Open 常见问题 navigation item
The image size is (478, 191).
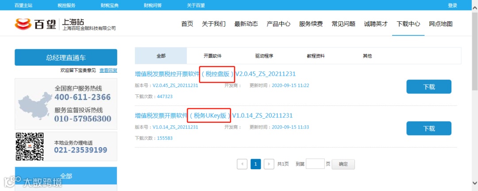(343, 24)
